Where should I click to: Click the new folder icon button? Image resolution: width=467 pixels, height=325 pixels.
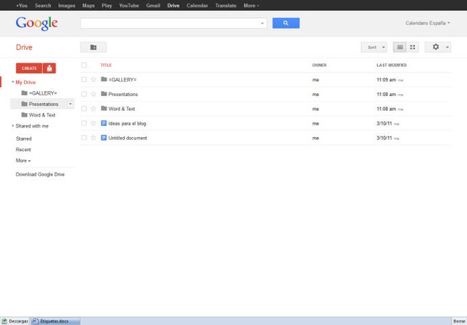pos(93,47)
